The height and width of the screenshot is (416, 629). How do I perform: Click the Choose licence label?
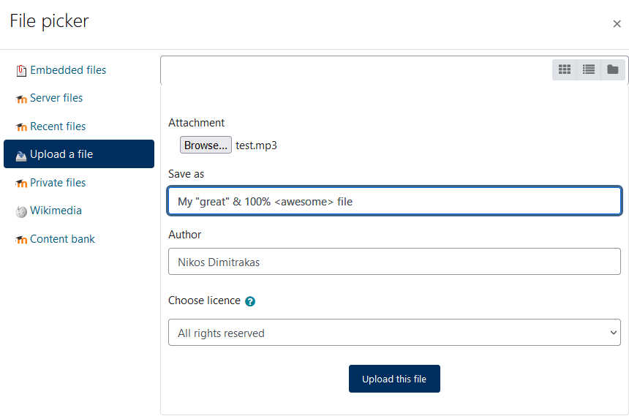tap(205, 300)
